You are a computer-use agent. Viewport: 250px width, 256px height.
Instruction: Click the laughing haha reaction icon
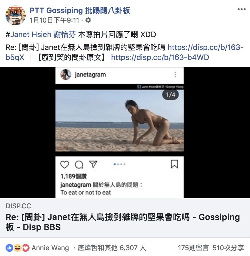[x=18, y=248]
